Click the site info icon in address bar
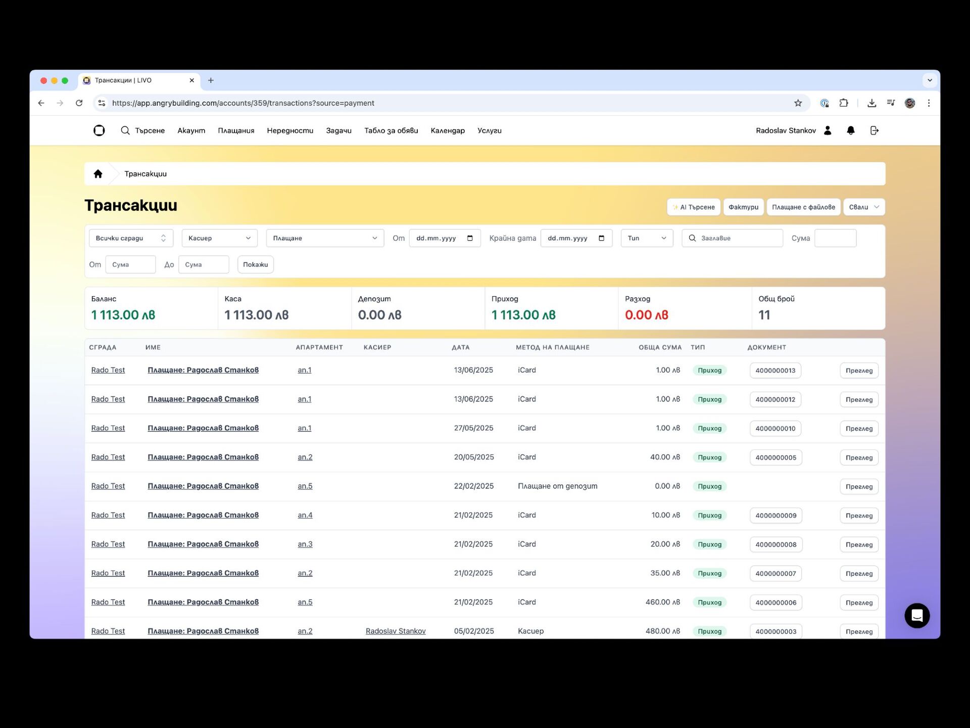This screenshot has height=728, width=970. tap(102, 103)
